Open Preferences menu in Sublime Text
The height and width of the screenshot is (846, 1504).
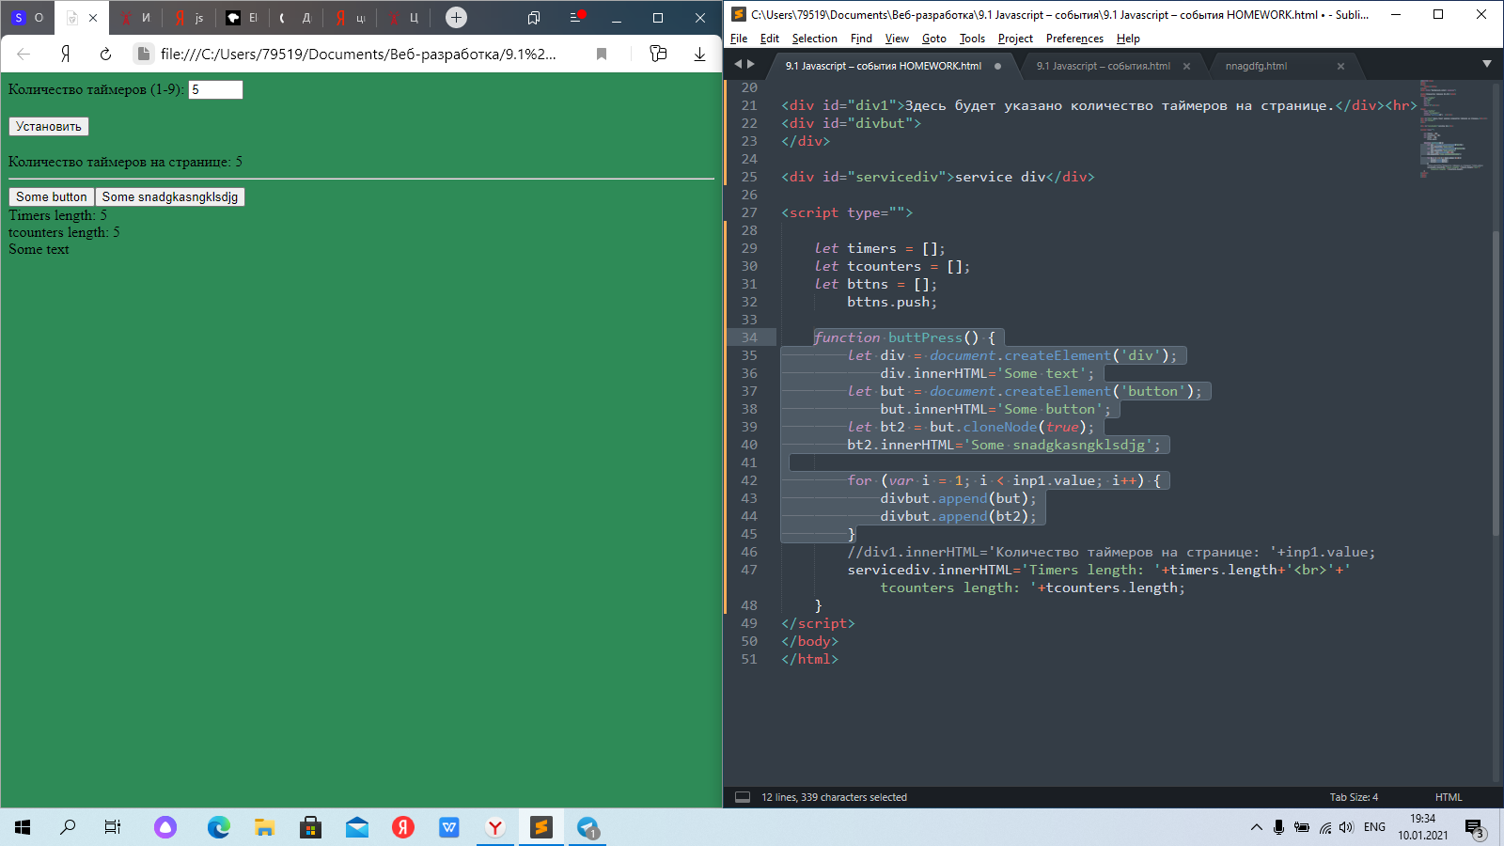point(1074,39)
